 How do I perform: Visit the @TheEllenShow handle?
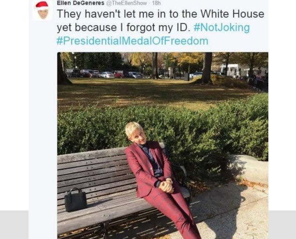pyautogui.click(x=126, y=3)
